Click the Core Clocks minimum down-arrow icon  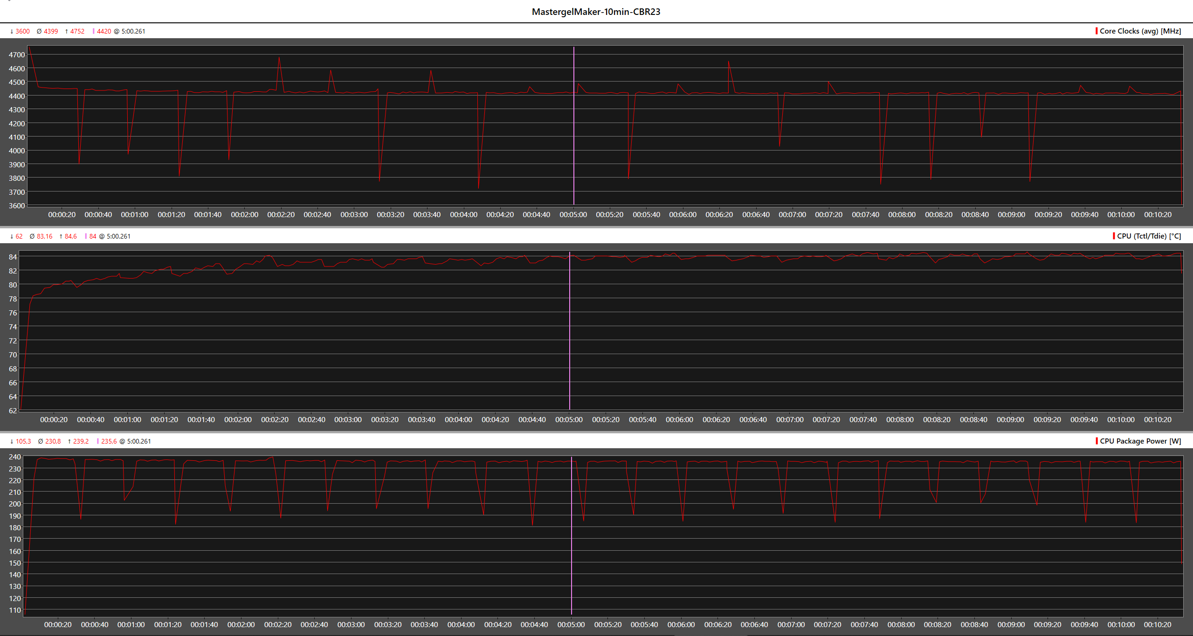click(x=12, y=31)
